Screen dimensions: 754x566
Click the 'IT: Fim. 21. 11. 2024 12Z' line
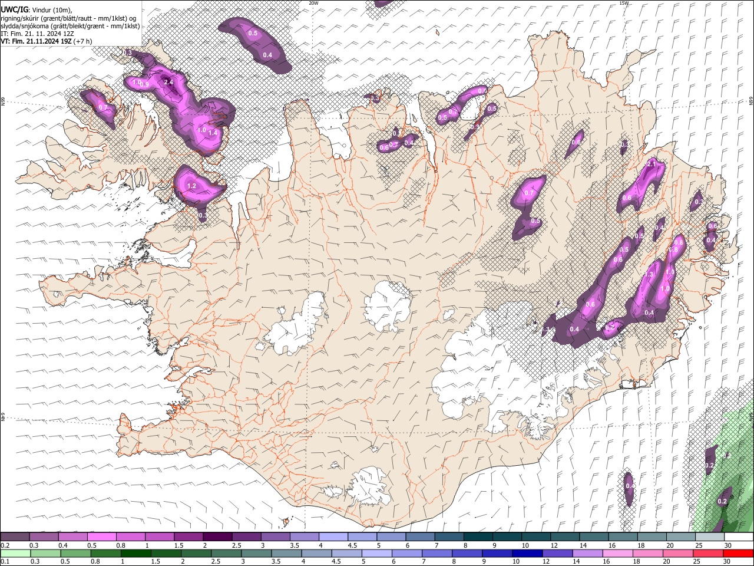[37, 34]
